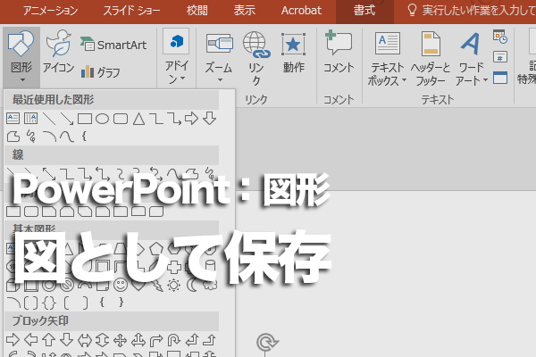
Task: Pick the straight line in recently used shapes
Action: point(49,119)
